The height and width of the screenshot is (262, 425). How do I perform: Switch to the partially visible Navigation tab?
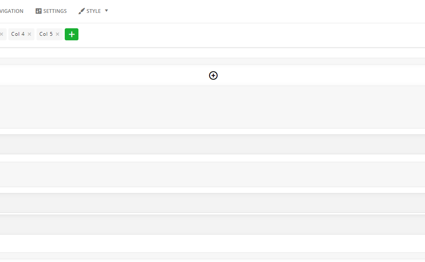click(12, 11)
